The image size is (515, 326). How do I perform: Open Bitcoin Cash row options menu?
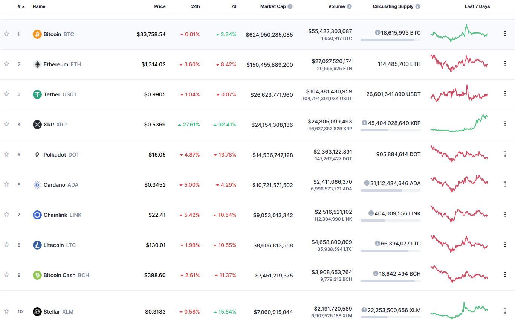tap(505, 274)
